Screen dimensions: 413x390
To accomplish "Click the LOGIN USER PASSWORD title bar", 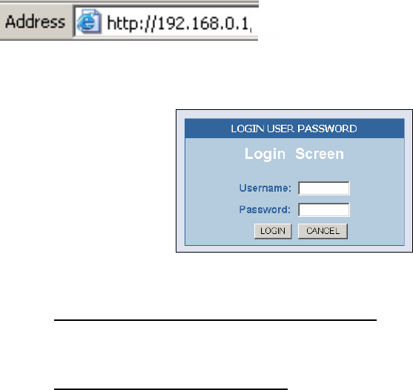I will click(x=294, y=129).
